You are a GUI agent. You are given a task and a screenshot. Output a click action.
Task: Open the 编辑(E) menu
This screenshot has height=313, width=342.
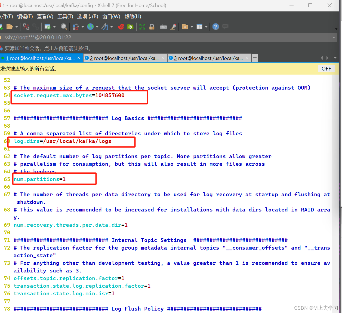click(x=25, y=17)
